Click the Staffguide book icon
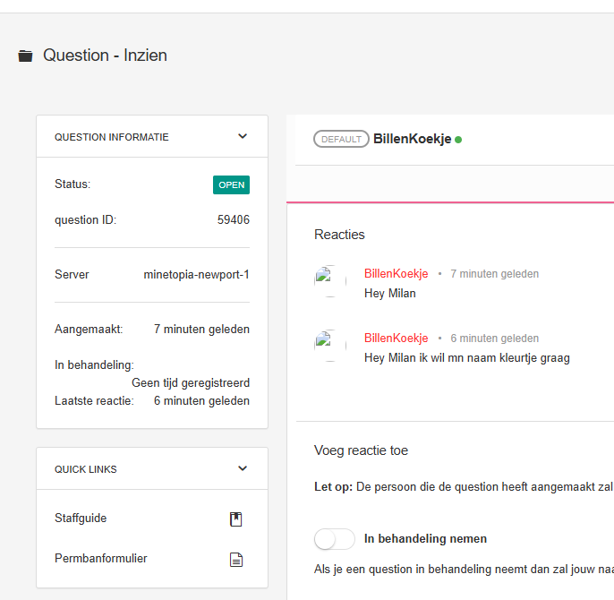The width and height of the screenshot is (614, 600). 236,519
